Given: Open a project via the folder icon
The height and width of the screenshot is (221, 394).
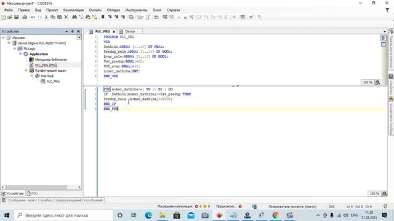Looking at the screenshot, I should [10, 17].
